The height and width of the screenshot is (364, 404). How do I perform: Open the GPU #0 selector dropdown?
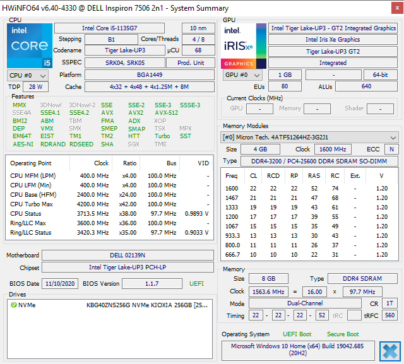[242, 75]
